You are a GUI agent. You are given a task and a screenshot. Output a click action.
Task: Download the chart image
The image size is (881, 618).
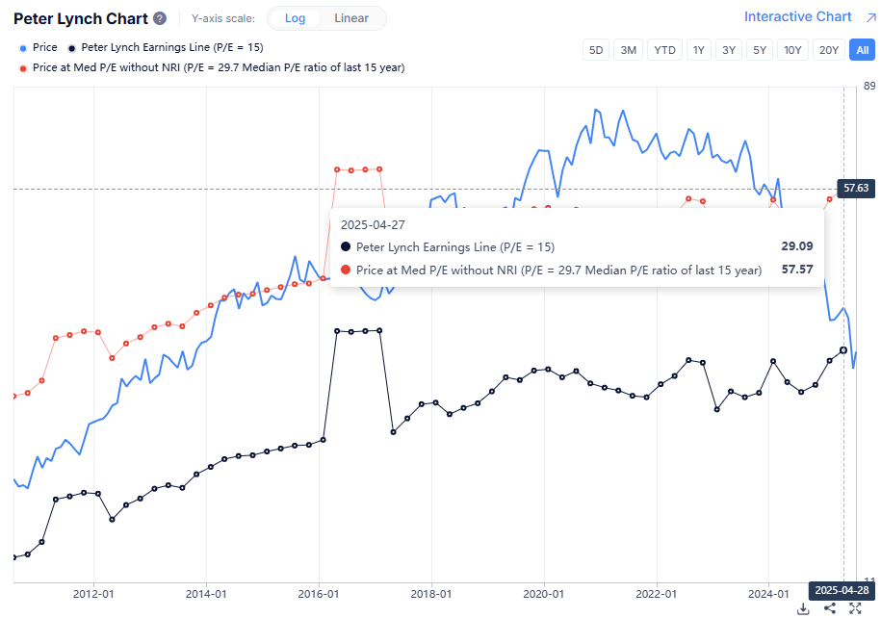coord(803,607)
